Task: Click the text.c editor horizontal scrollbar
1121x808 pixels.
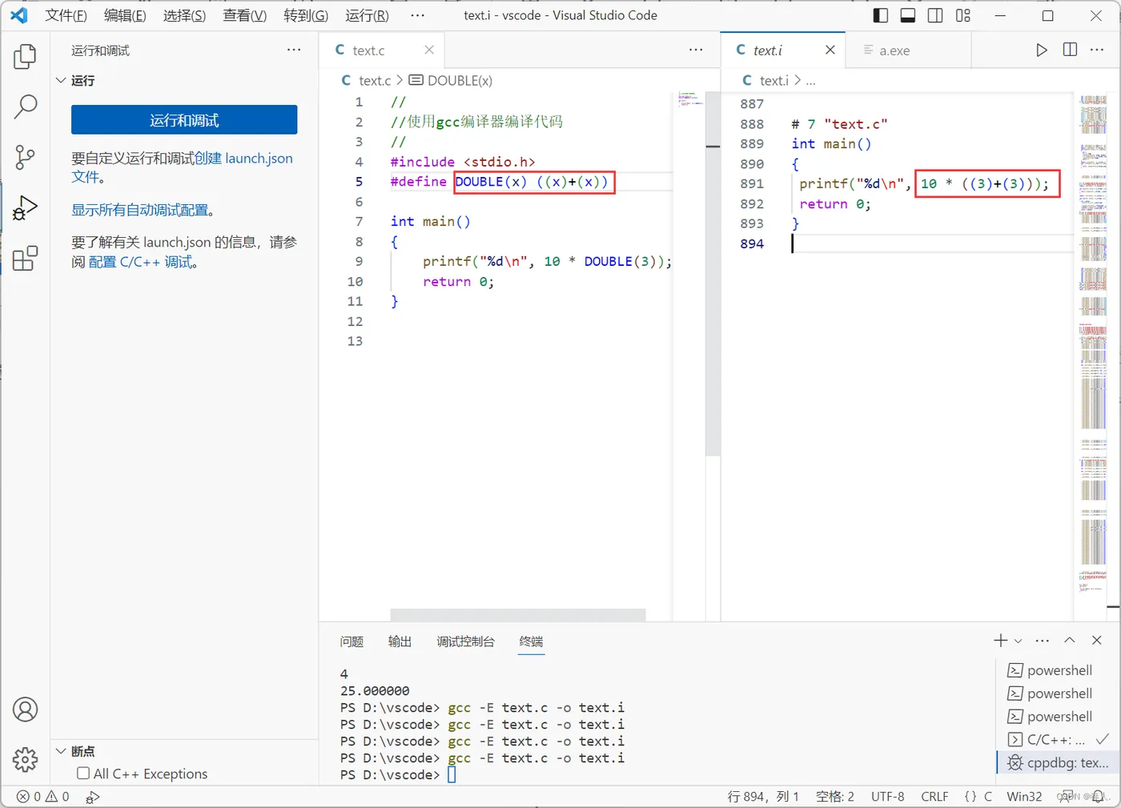Action: click(x=517, y=614)
